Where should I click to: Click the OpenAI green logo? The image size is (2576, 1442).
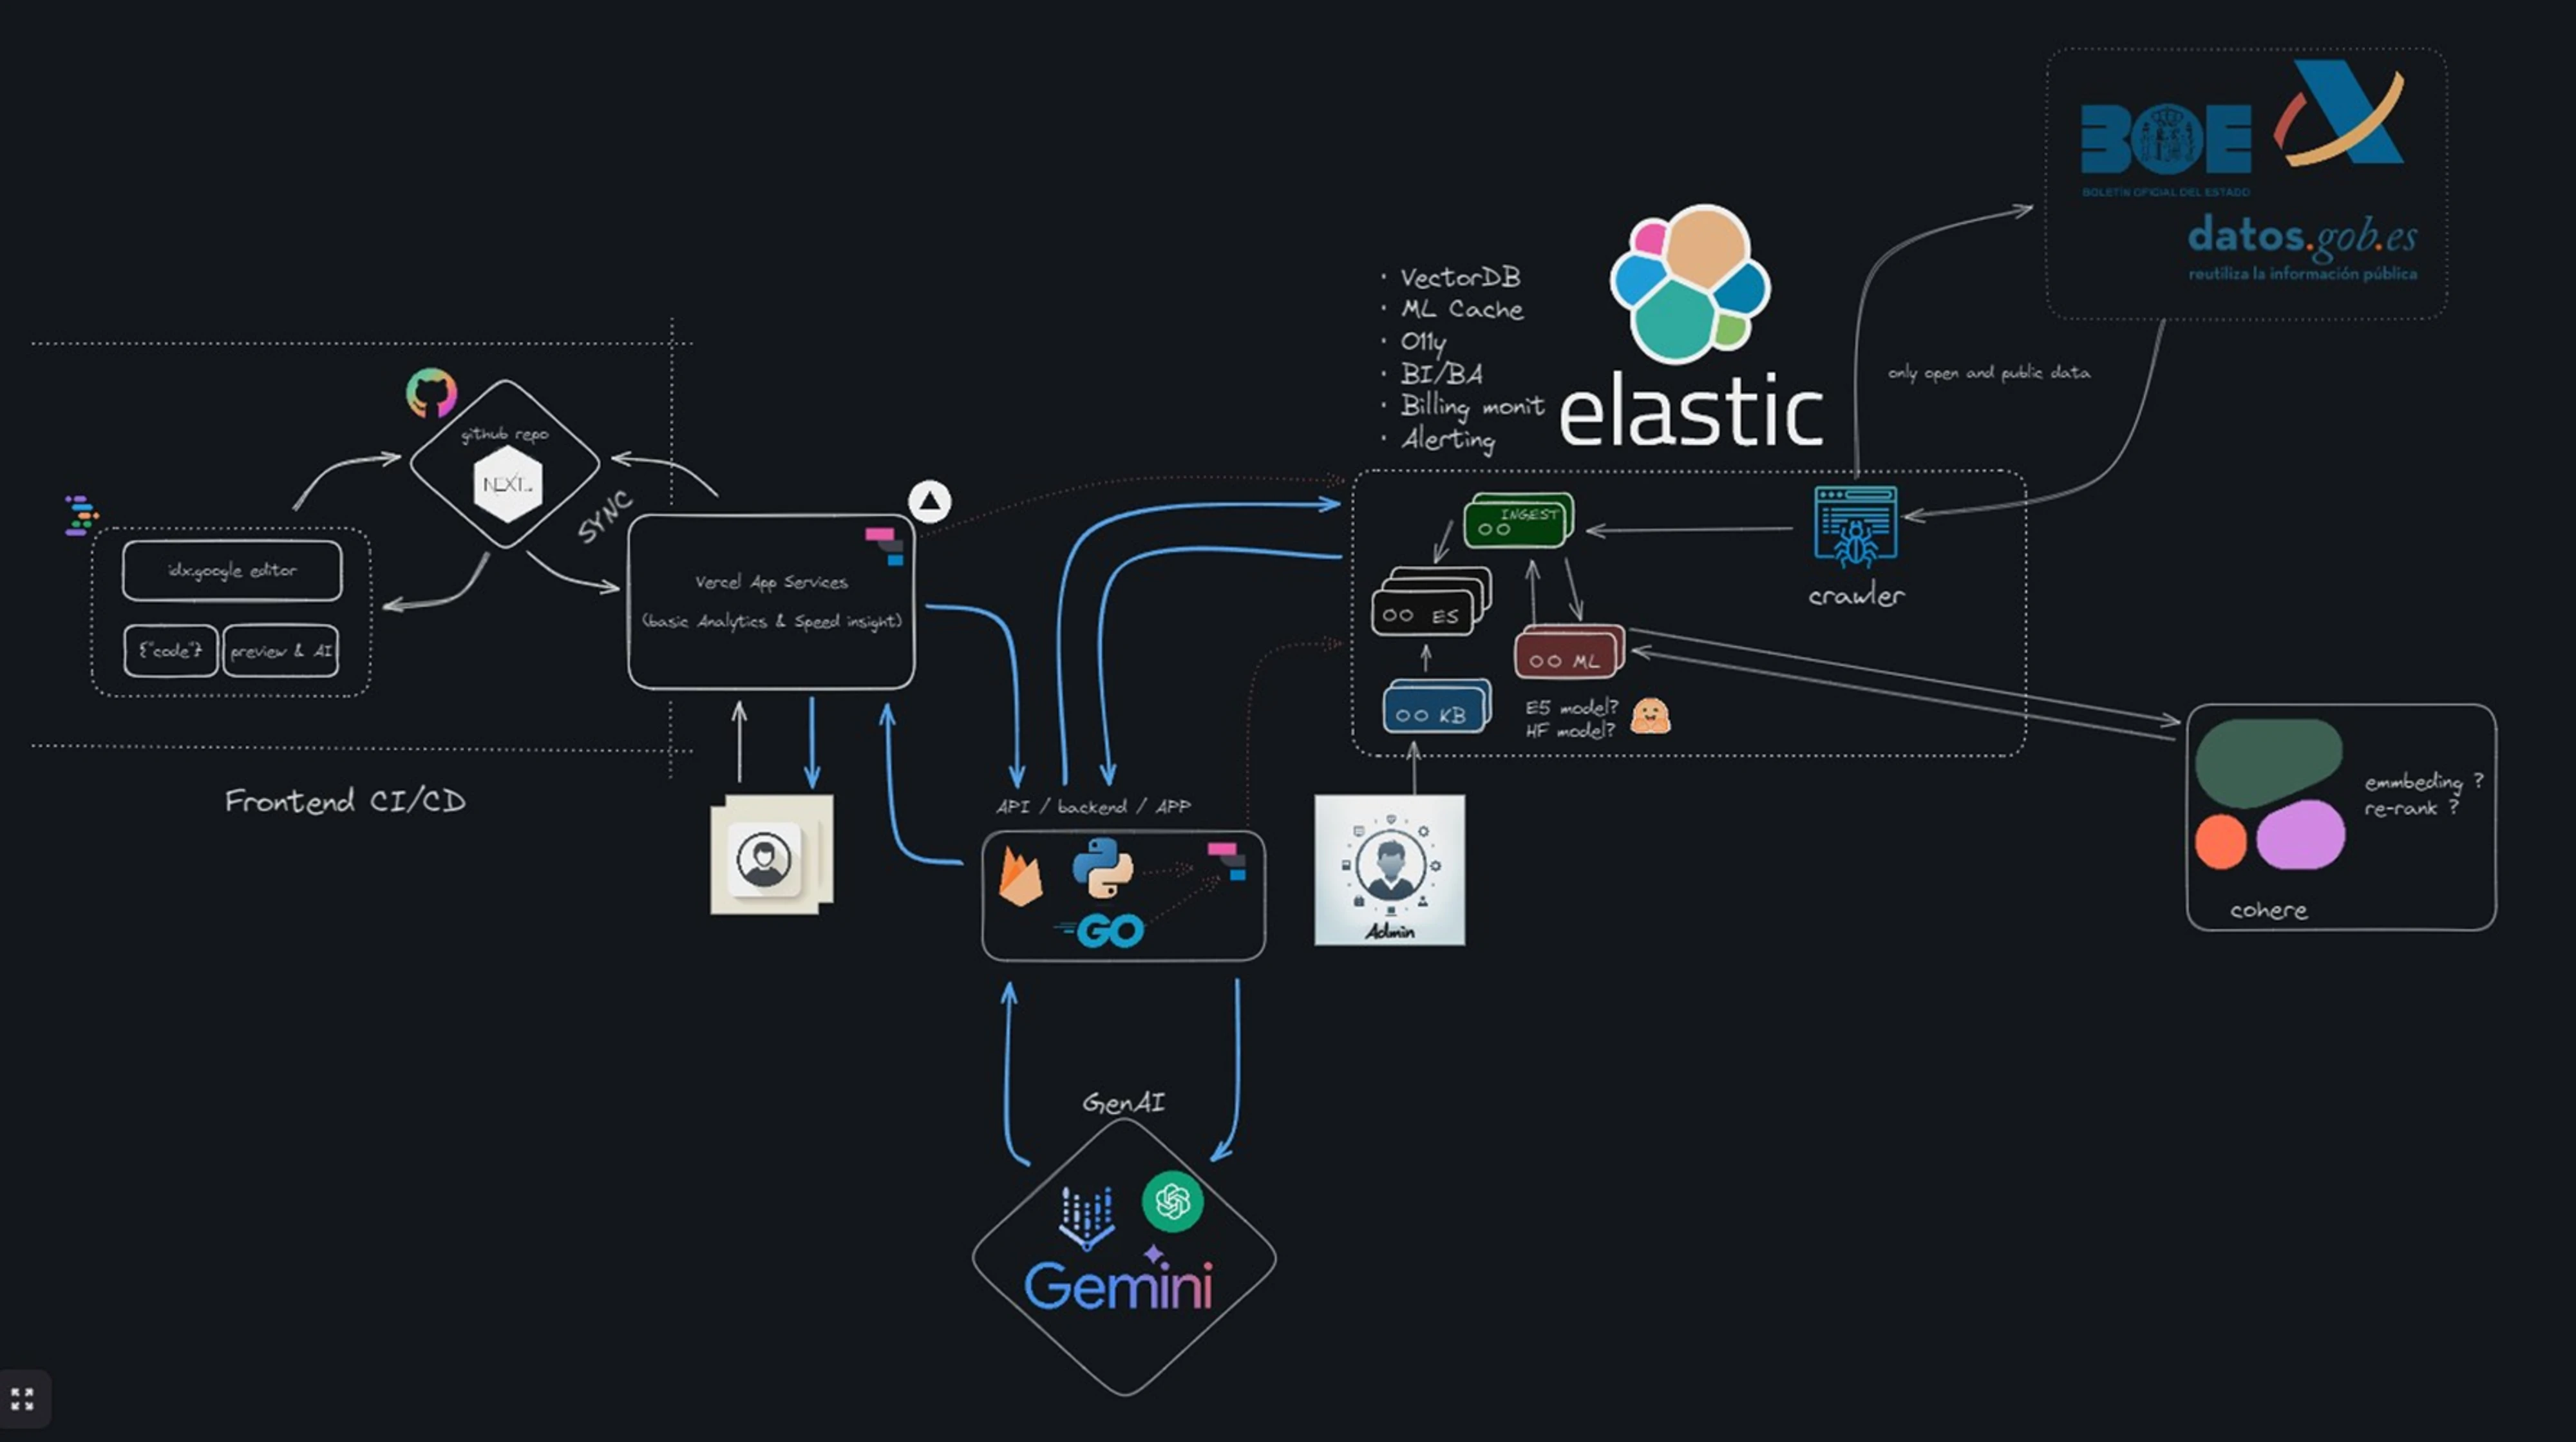1172,1201
